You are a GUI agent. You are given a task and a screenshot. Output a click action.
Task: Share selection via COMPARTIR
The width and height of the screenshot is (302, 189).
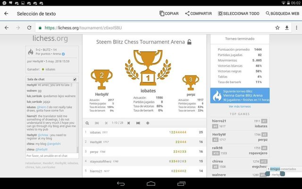coord(198,14)
